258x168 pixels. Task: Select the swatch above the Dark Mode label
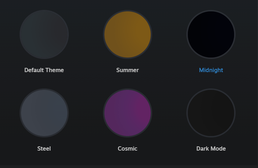click(211, 113)
